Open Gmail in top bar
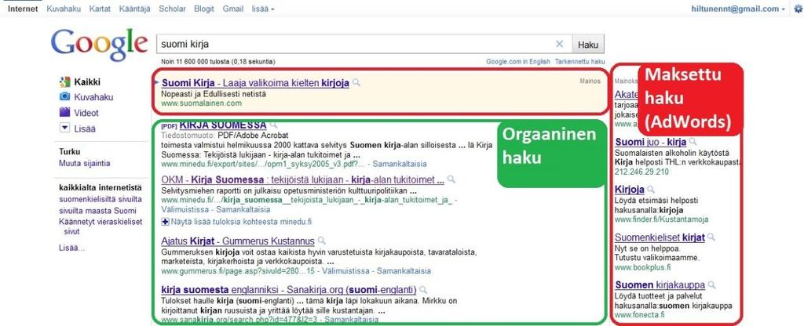The width and height of the screenshot is (804, 326). (x=233, y=9)
